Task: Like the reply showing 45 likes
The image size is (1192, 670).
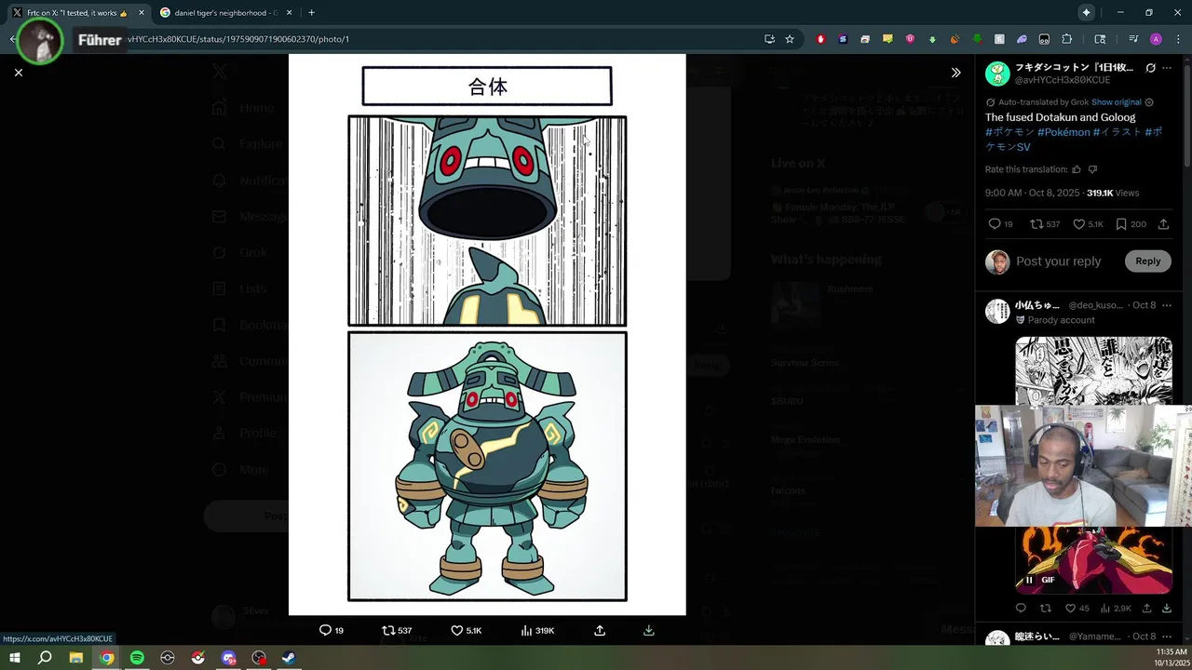Action: click(x=1077, y=609)
